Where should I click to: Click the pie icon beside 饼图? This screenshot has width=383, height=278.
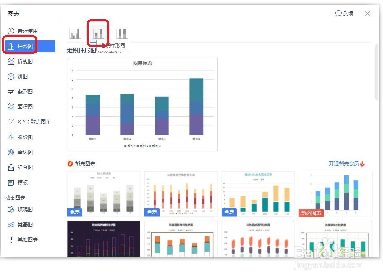11,77
